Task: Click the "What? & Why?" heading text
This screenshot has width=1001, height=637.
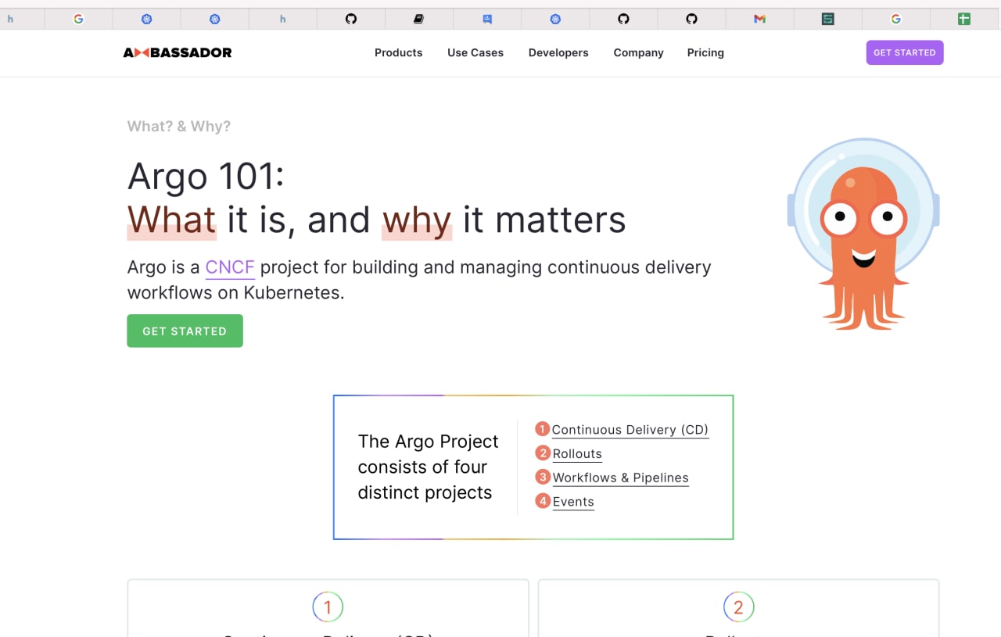Action: tap(179, 127)
